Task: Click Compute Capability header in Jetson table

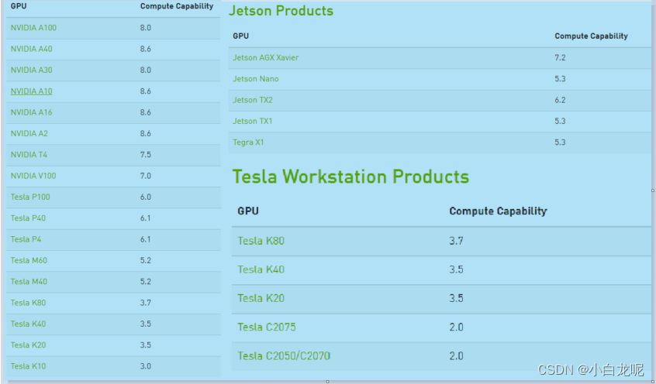Action: pos(591,36)
